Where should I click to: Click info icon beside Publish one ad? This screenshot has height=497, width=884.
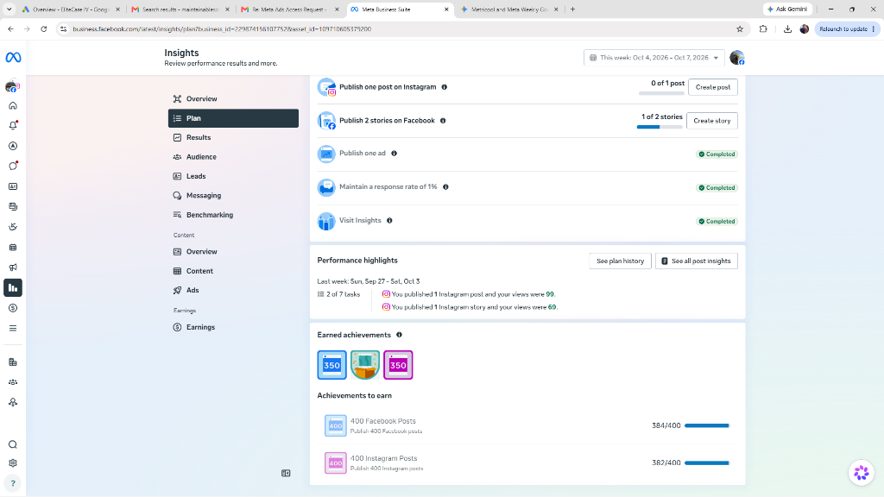[x=394, y=154]
